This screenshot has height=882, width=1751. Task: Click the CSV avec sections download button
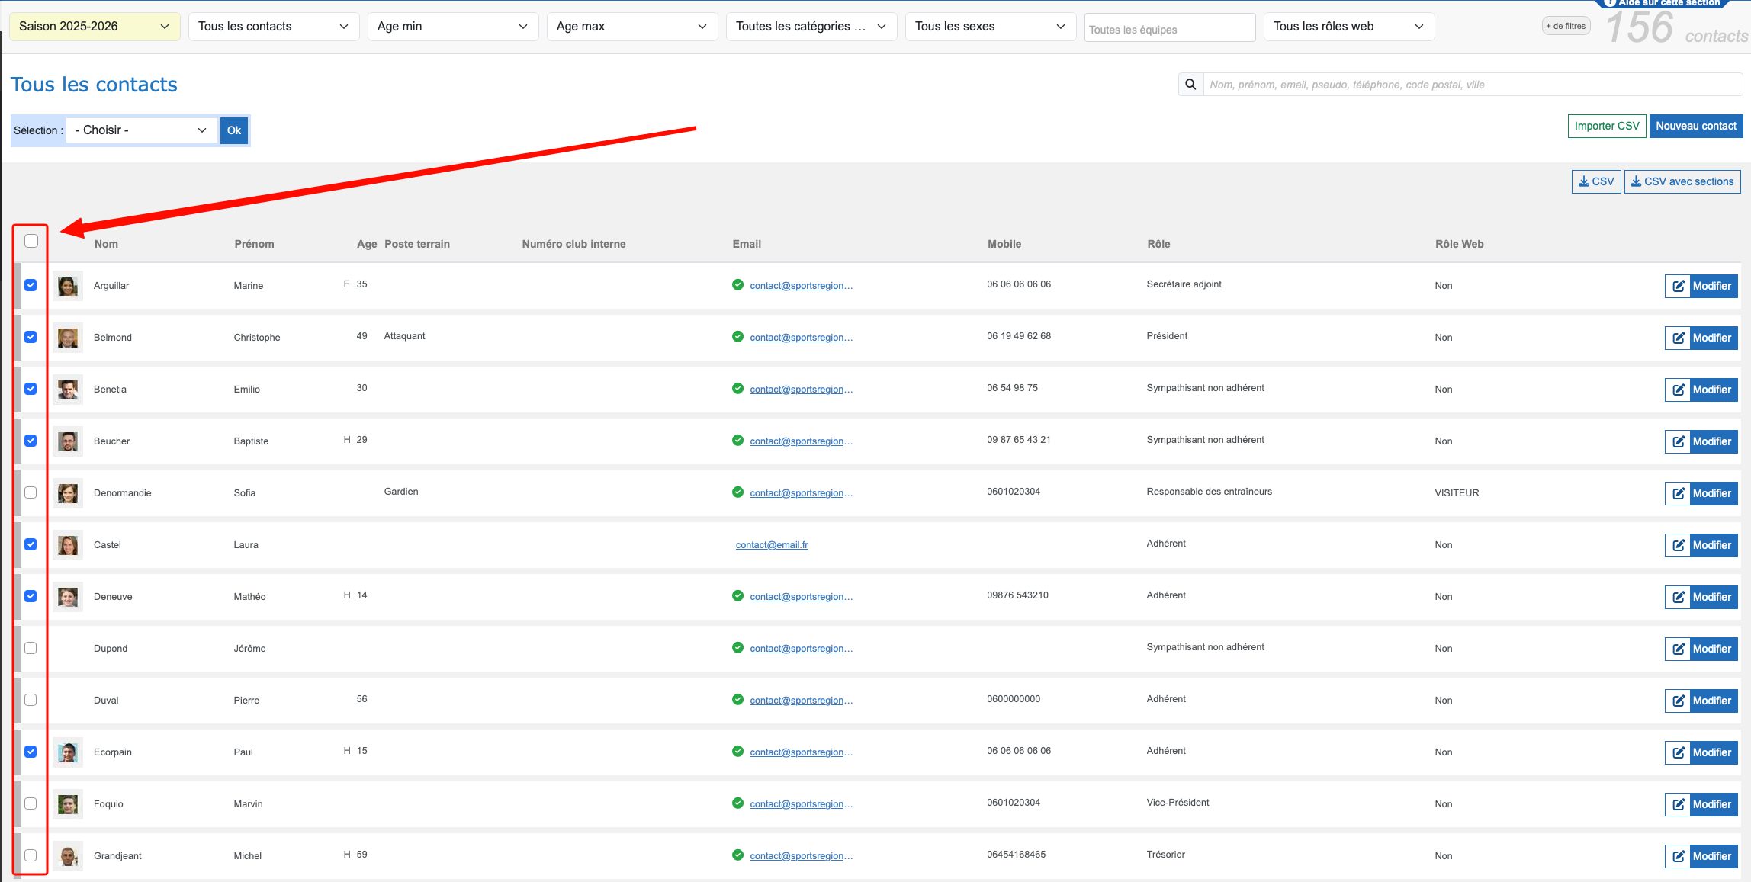[1682, 181]
